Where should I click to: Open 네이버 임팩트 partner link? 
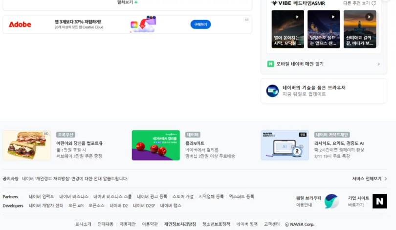click(42, 196)
